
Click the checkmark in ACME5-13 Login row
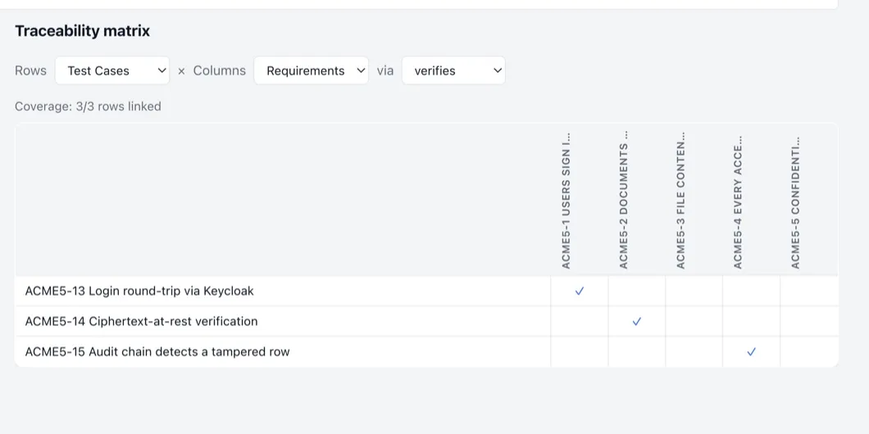pos(579,292)
